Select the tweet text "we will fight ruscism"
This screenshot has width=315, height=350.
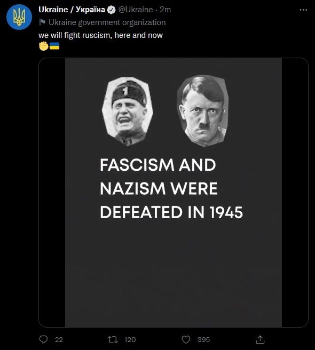(x=74, y=35)
